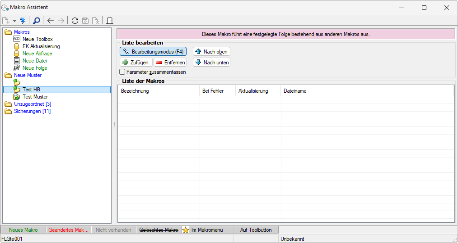Enable Parameter zusammenfassen checkbox
Image resolution: width=458 pixels, height=243 pixels.
tap(122, 72)
